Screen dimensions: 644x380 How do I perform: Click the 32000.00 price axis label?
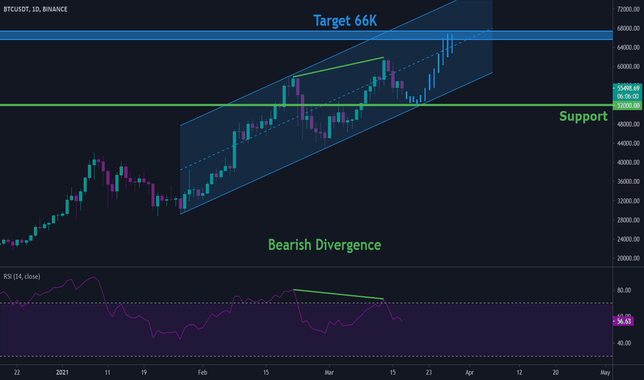coord(628,201)
